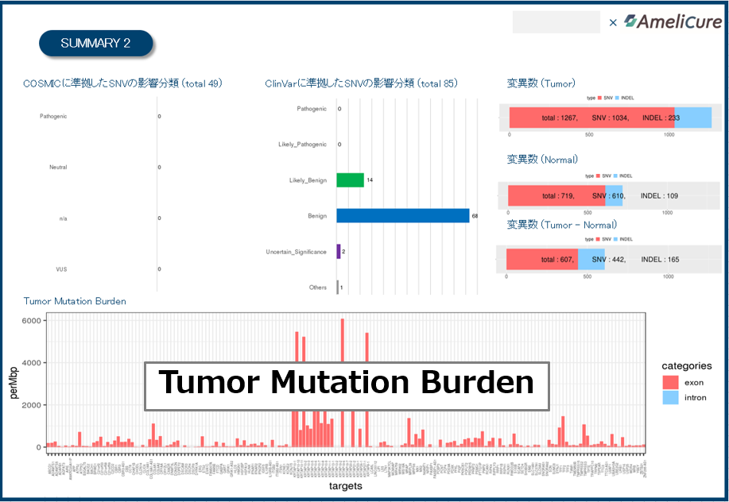Open the 変異数 (Tumor - Normal) heading

(x=562, y=225)
